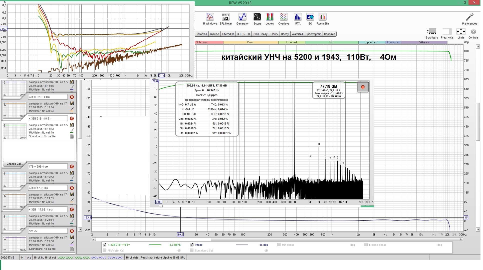Toggle the Phase trace checkbox
Viewport: 483px width, 270px height.
point(192,245)
